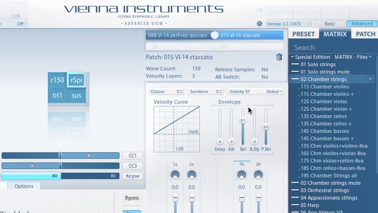Click the empty 2b slot
This screenshot has width=378, height=213.
tap(249, 46)
